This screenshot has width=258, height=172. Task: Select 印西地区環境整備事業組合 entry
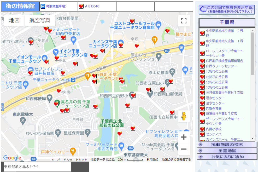coord(224,61)
